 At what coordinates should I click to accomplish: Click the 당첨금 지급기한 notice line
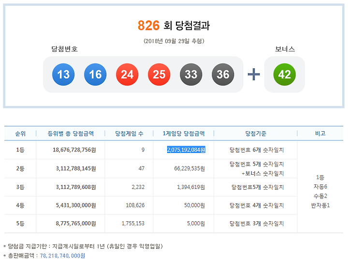point(83,246)
